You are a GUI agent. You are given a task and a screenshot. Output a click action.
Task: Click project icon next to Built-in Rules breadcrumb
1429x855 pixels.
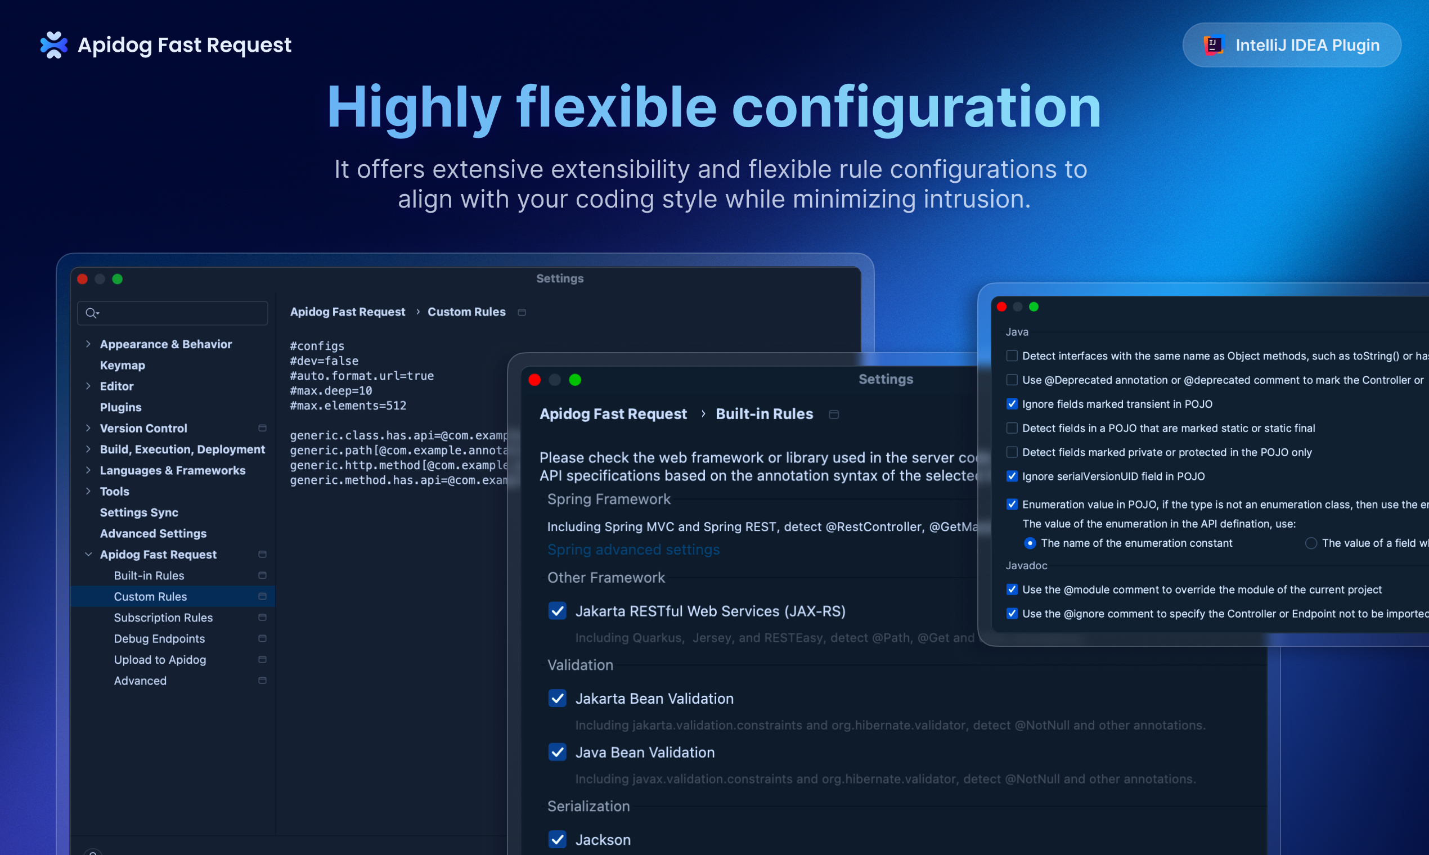pos(834,414)
